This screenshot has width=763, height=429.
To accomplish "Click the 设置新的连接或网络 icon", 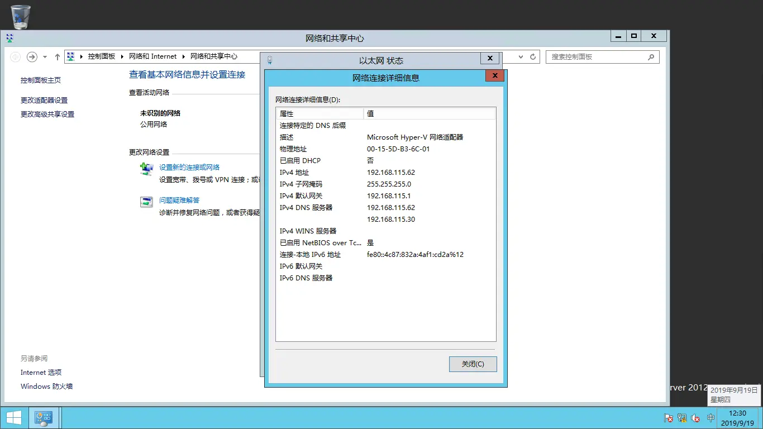I will (146, 169).
